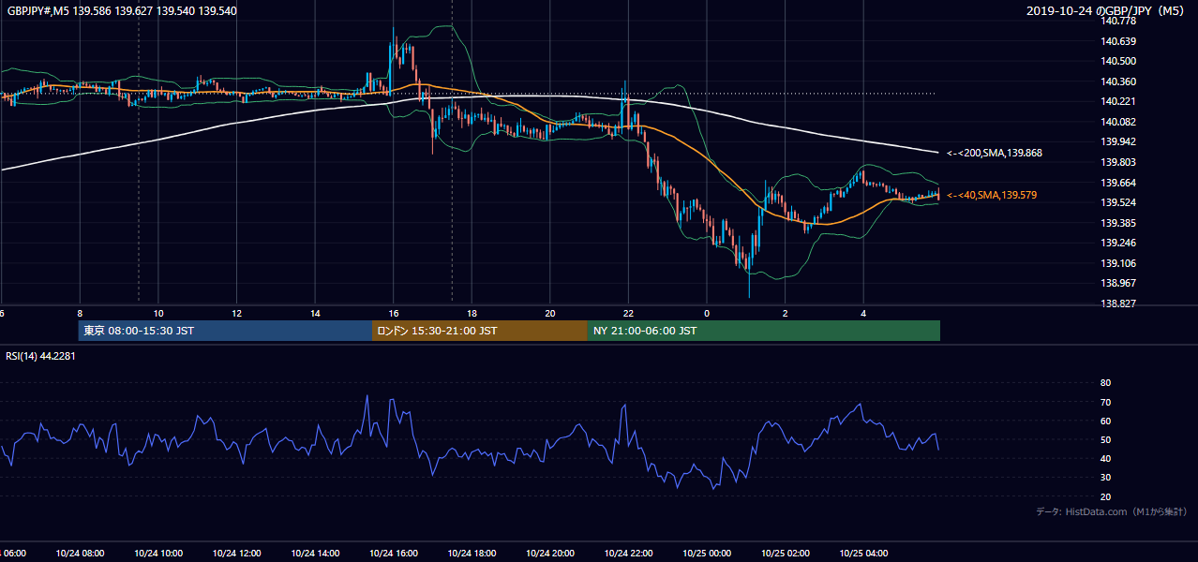Click hour mark 2 under the price chart
The height and width of the screenshot is (562, 1198).
(786, 314)
